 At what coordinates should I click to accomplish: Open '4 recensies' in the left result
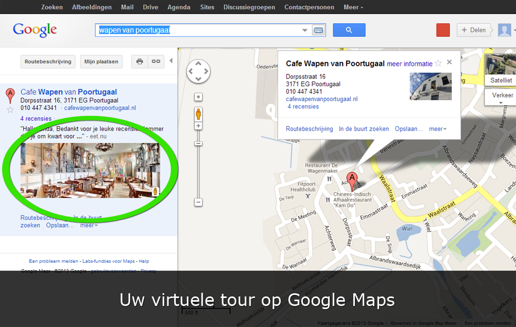pyautogui.click(x=36, y=118)
